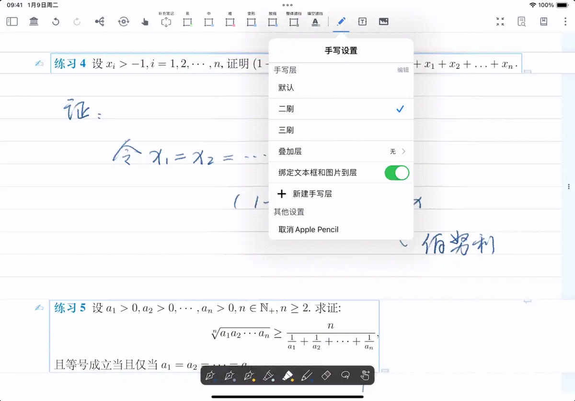Select the 难 difficulty excerpt tool

[x=230, y=20]
